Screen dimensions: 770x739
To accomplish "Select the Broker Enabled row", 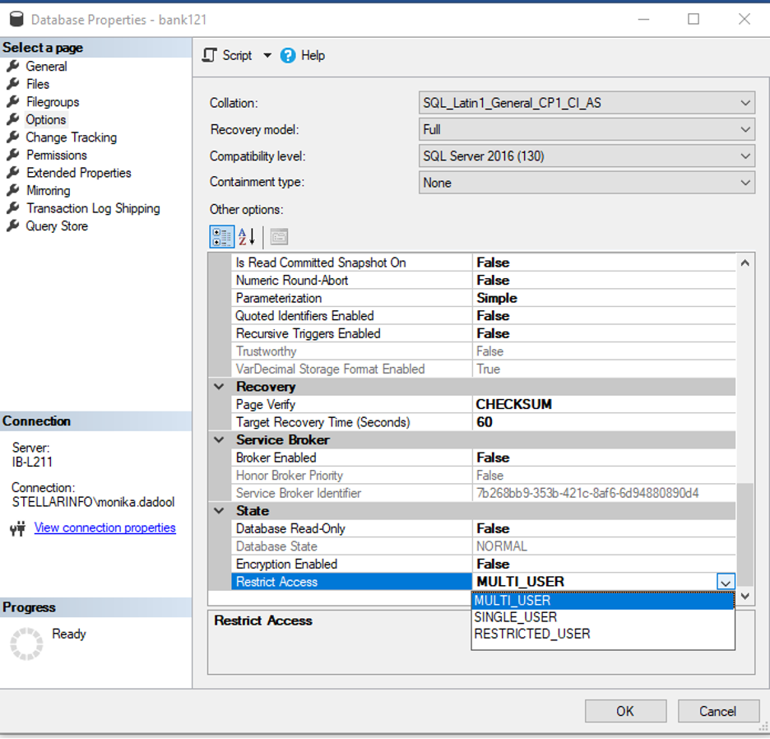I will coord(483,458).
